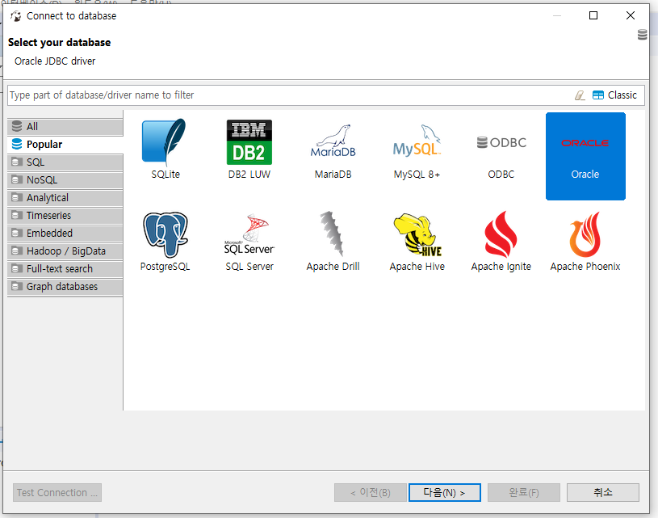The height and width of the screenshot is (518, 658).
Task: Pick the PostgreSQL elephant icon
Action: (166, 241)
